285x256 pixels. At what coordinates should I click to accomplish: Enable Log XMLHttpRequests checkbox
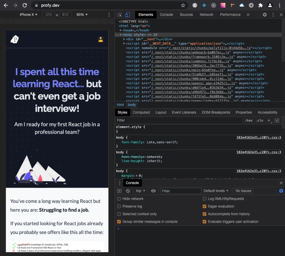point(204,199)
